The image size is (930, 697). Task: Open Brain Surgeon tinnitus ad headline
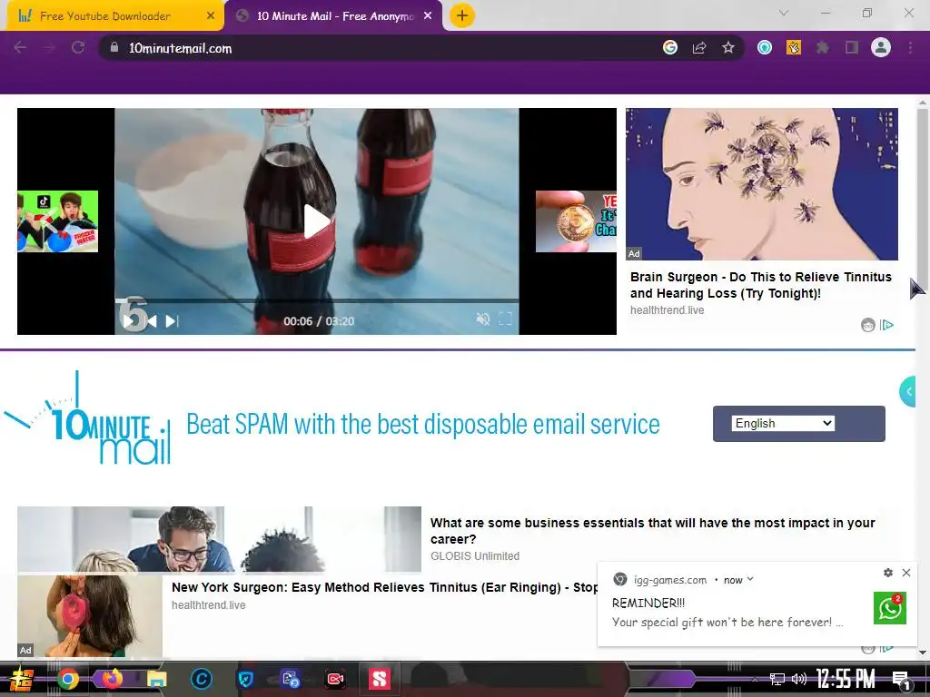[761, 285]
